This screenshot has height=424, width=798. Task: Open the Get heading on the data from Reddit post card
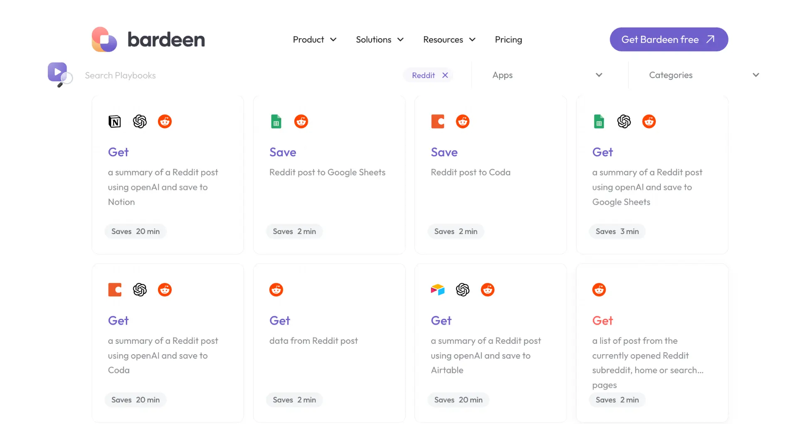pyautogui.click(x=280, y=320)
